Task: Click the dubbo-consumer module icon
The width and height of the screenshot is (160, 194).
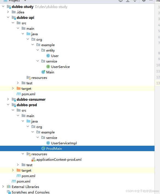Action: (14, 100)
